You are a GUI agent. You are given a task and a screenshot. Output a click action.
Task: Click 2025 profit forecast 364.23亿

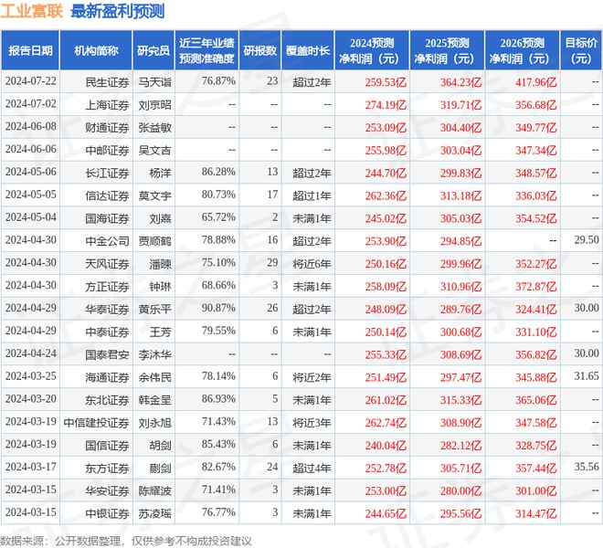coord(460,82)
